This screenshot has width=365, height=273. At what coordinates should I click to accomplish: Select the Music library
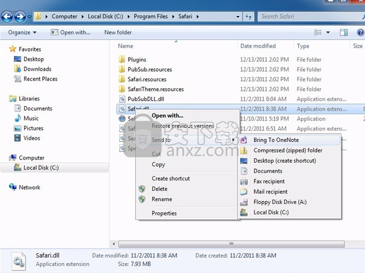[x=31, y=118]
